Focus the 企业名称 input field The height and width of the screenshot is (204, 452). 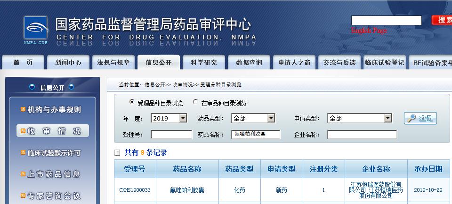pos(362,135)
